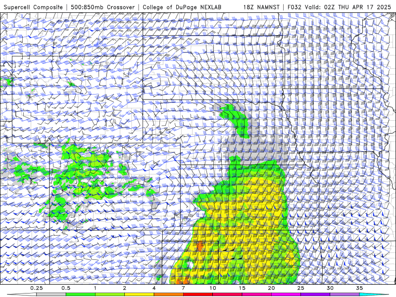The image size is (396, 297).
Task: Click the "10" legend value
Action: (213, 288)
